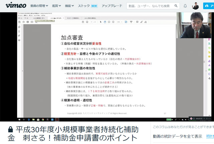Click the lock icon beside video title
The height and width of the screenshot is (144, 214).
click(x=10, y=129)
